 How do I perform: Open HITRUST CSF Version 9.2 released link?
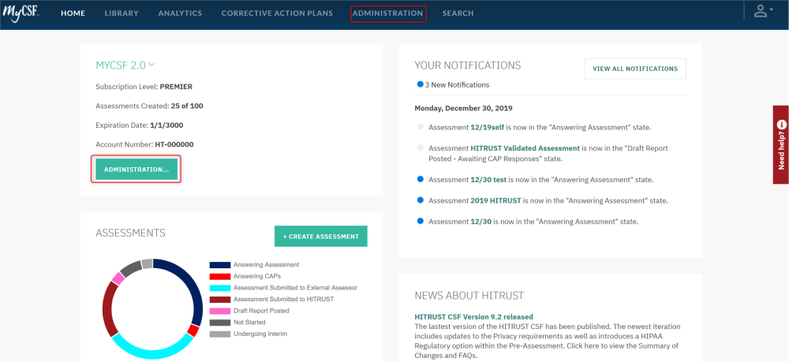coord(473,317)
